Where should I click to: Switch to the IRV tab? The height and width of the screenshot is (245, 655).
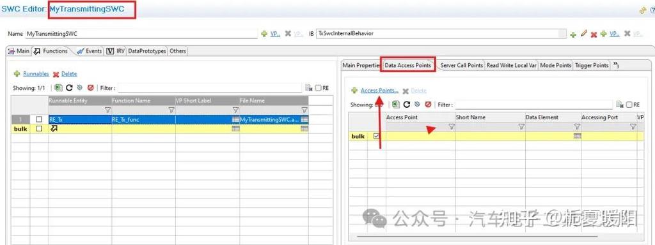tap(116, 51)
